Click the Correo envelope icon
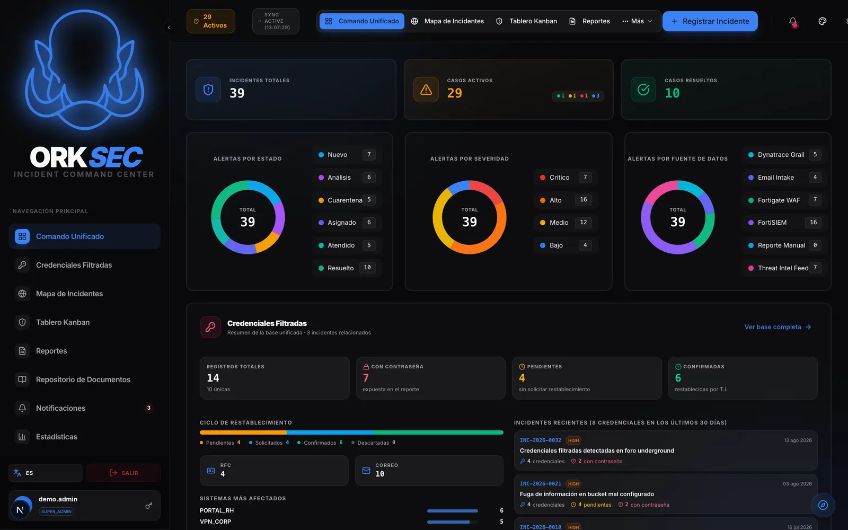848x530 pixels. [x=366, y=471]
